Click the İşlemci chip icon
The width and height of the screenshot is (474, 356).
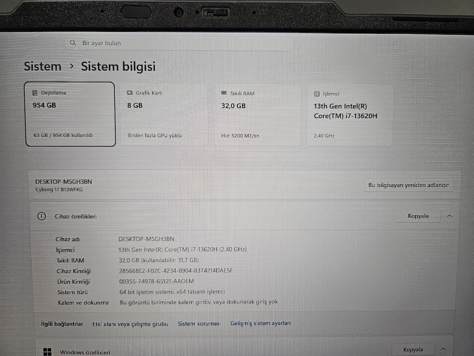click(x=317, y=94)
